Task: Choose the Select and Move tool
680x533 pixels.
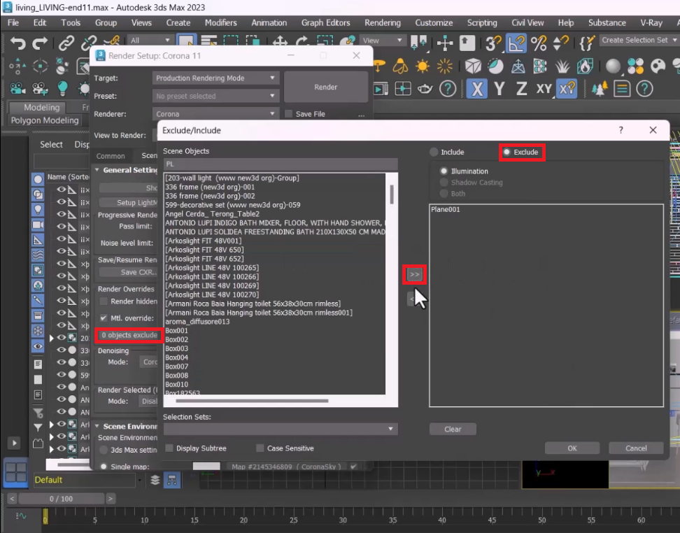Action: click(x=280, y=42)
